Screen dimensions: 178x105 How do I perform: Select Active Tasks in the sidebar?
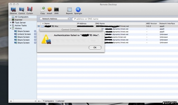pos(21,25)
